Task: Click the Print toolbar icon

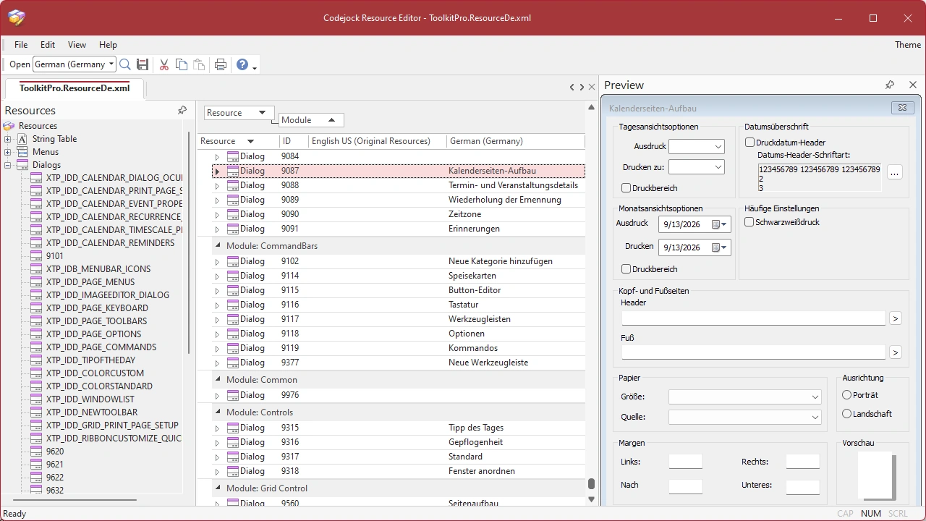Action: click(x=221, y=64)
